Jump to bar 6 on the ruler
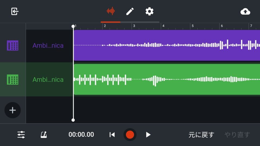 [222, 26]
